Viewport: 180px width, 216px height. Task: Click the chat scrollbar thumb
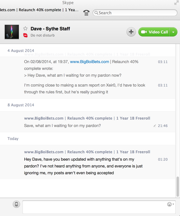click(x=178, y=187)
